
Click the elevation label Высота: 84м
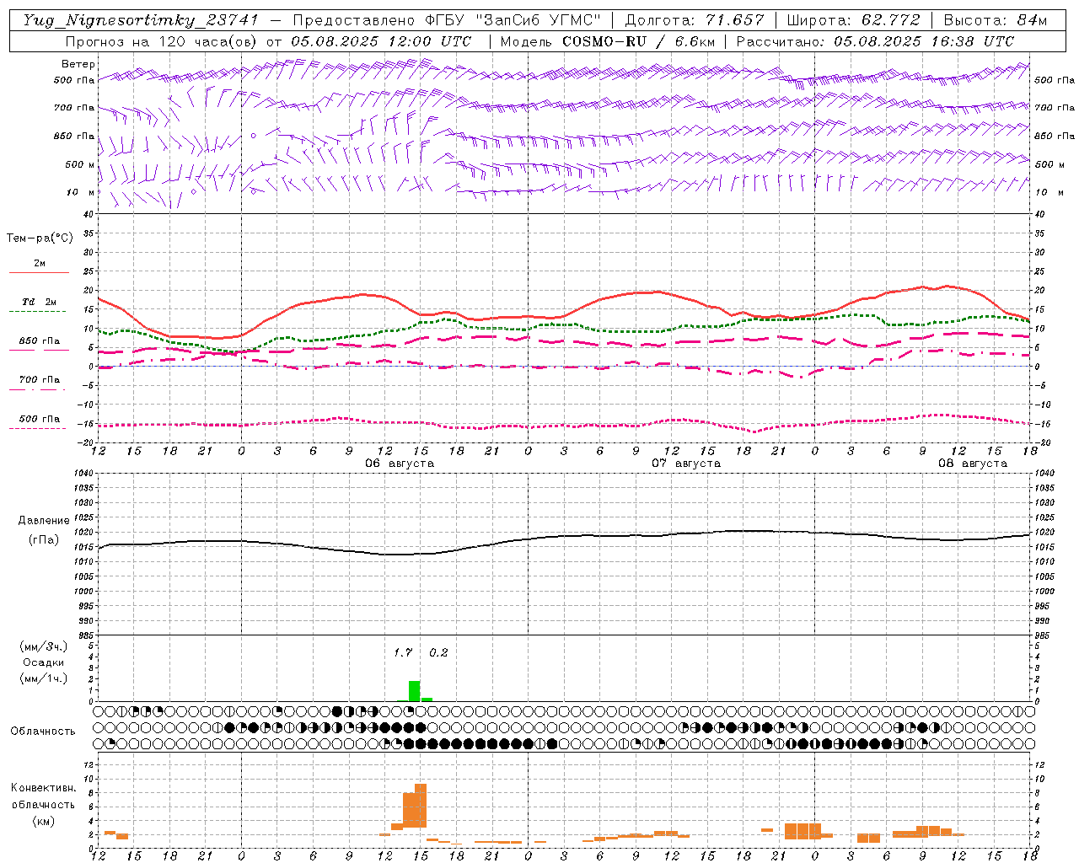(995, 20)
